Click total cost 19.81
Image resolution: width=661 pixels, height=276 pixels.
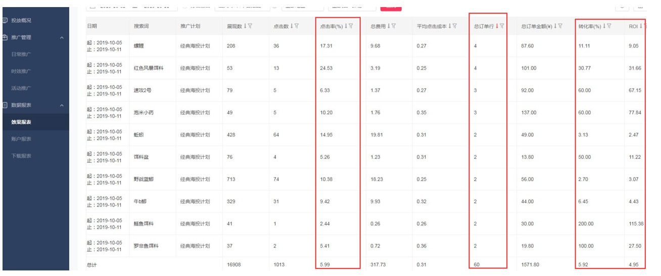[376, 135]
